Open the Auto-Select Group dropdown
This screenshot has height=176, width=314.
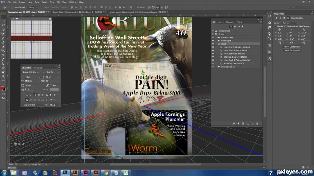coord(33,8)
